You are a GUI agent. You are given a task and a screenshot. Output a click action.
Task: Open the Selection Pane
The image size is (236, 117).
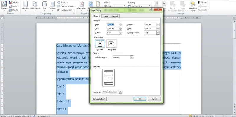point(193,6)
